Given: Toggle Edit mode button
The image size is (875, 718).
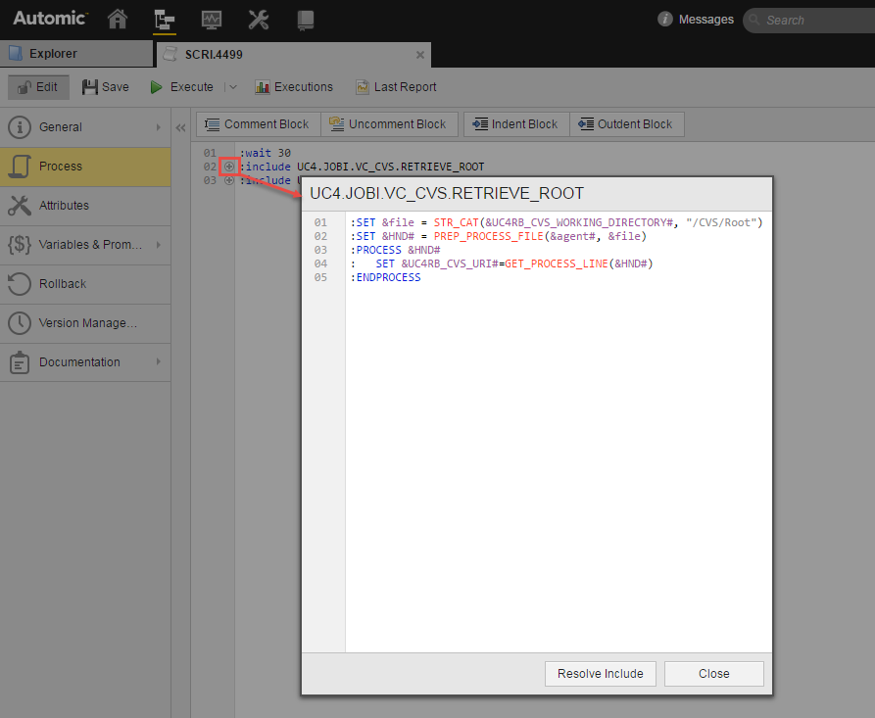Looking at the screenshot, I should click(38, 87).
